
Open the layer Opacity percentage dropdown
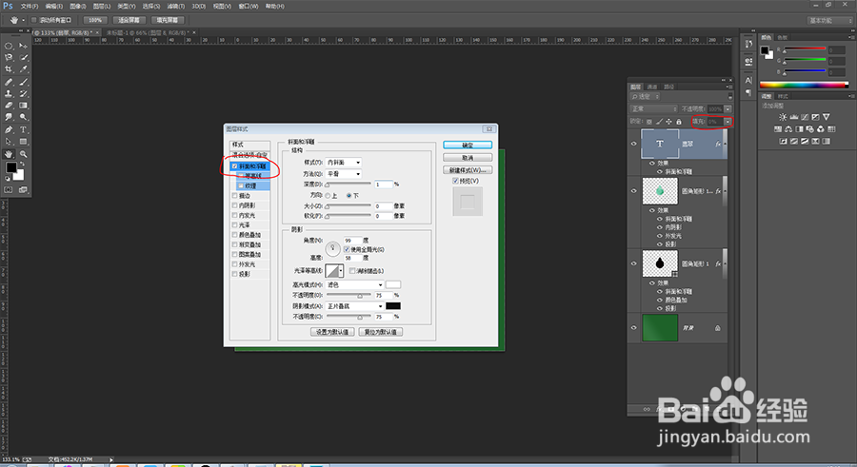(x=727, y=108)
